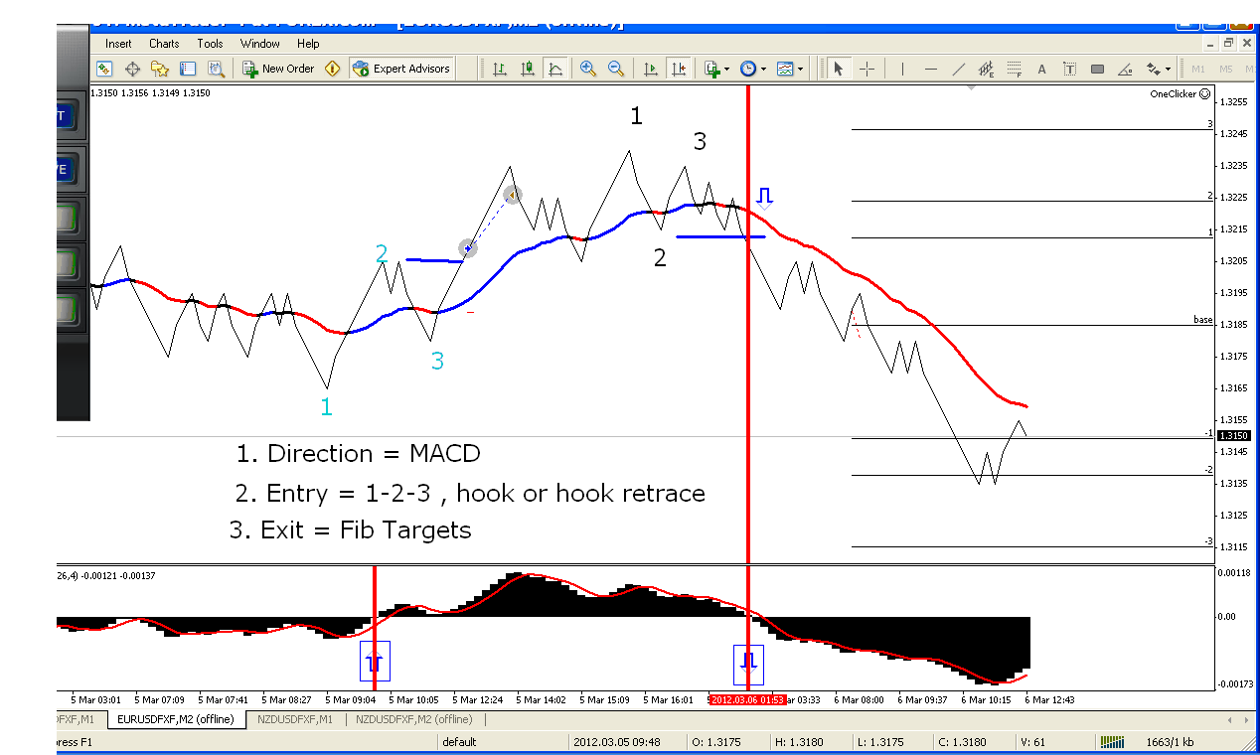This screenshot has width=1260, height=755.
Task: Zoom in on the chart
Action: pos(587,69)
